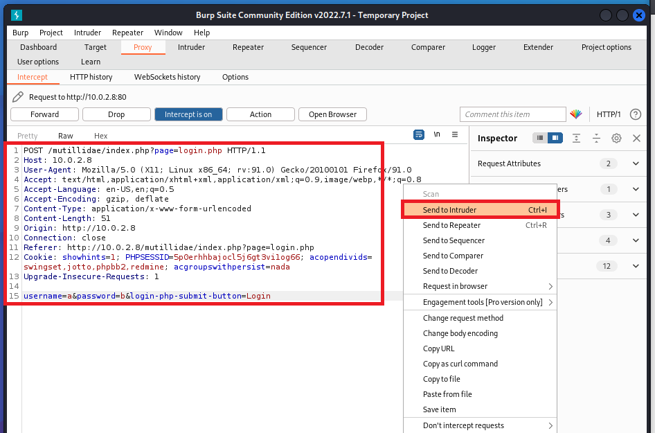Expand all Inspector sections icon
The width and height of the screenshot is (655, 433).
click(577, 138)
